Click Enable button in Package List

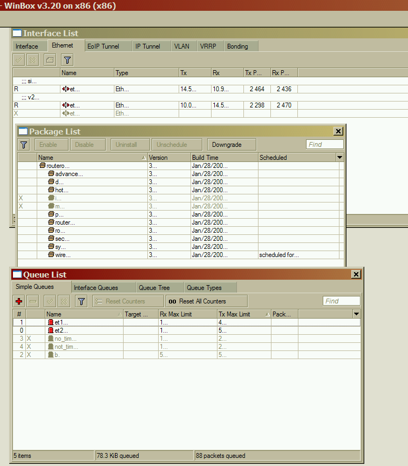point(52,145)
